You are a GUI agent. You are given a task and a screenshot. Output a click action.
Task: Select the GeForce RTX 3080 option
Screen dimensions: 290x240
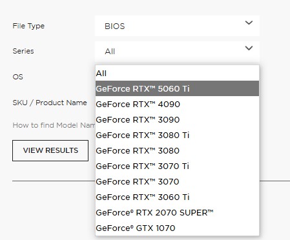coord(177,151)
